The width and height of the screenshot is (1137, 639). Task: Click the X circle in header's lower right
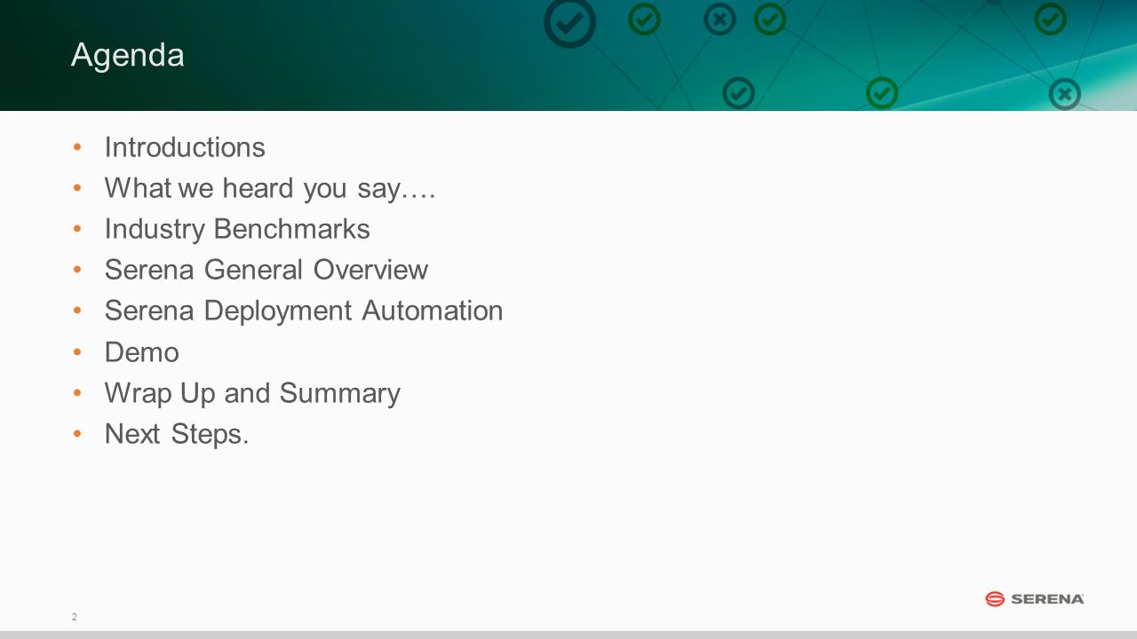pos(1064,93)
